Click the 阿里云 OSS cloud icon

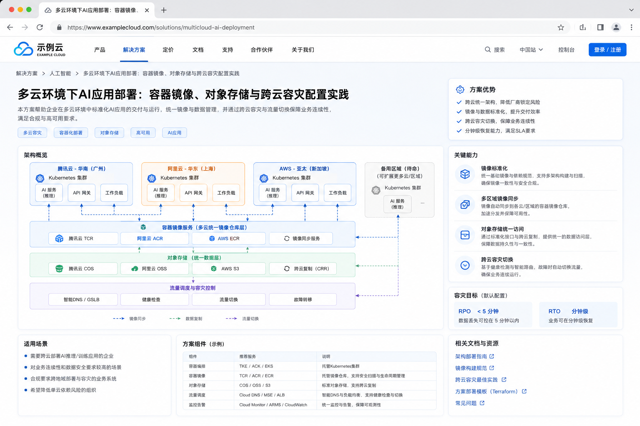tap(135, 269)
